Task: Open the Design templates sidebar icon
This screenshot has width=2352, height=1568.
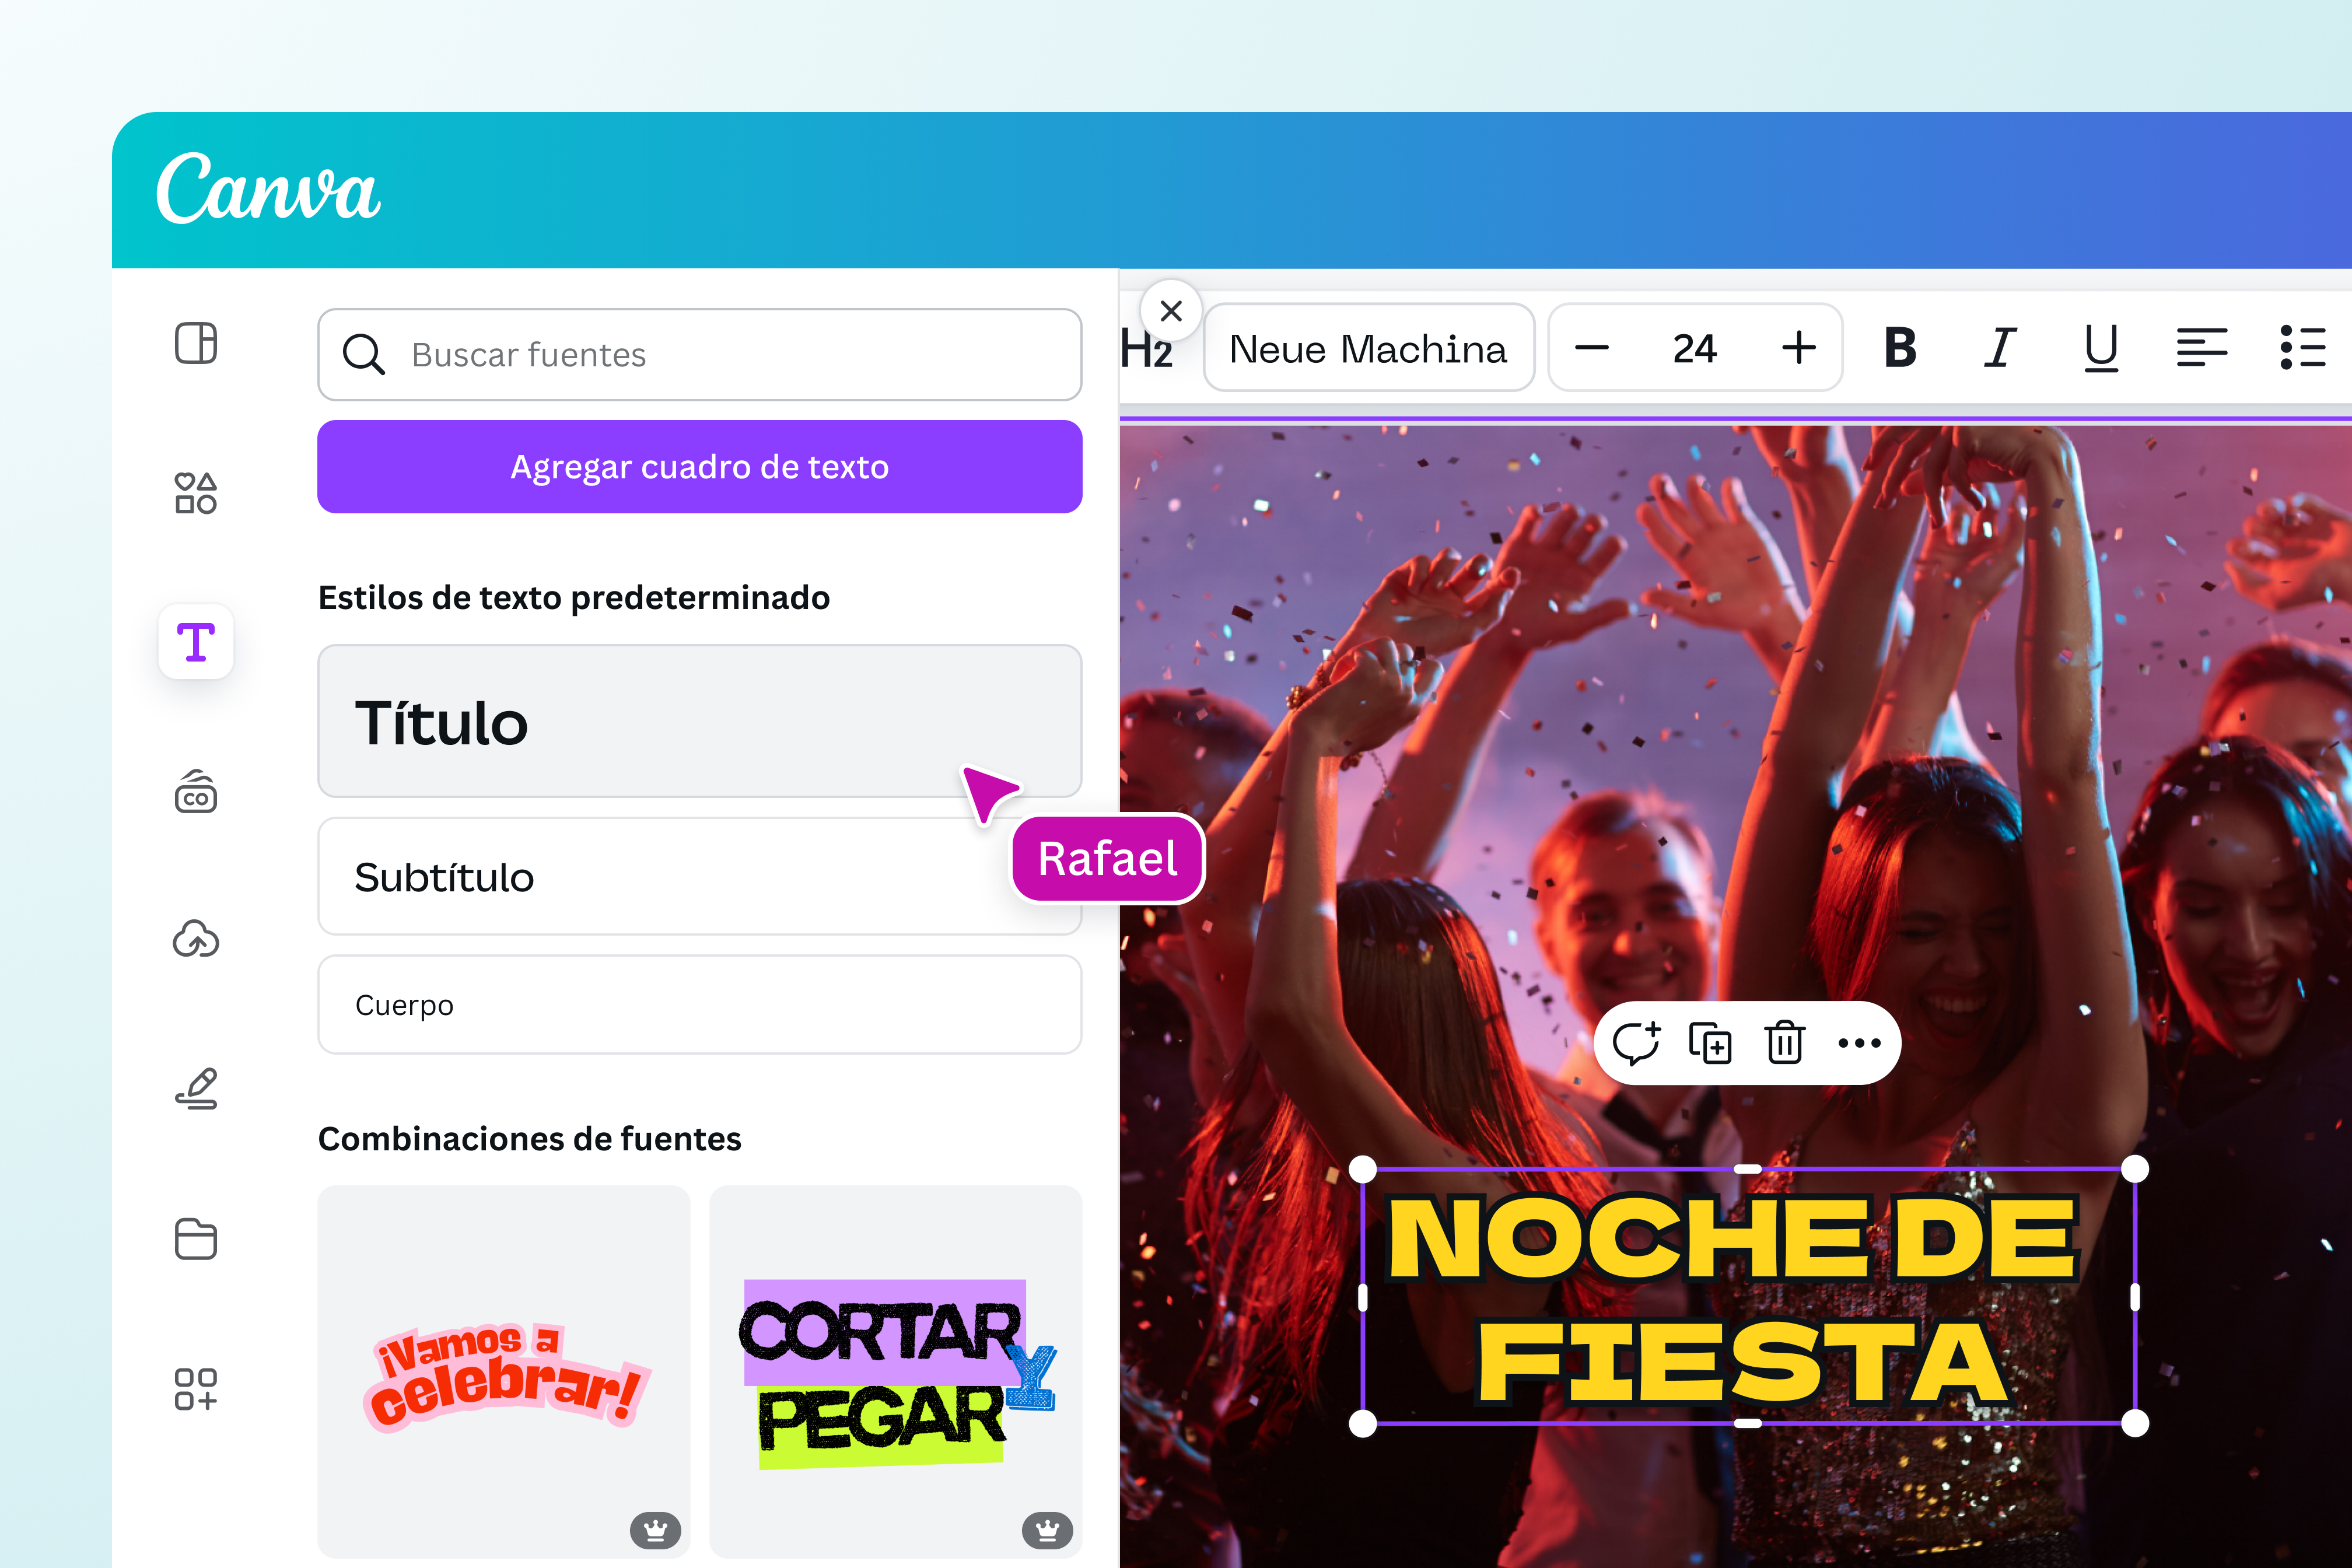Action: [196, 344]
